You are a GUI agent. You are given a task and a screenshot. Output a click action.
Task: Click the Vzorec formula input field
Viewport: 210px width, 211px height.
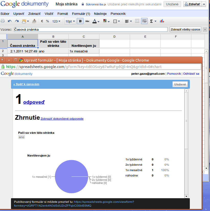point(91,29)
